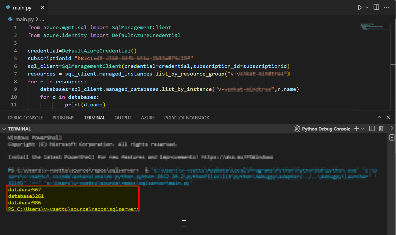Select the TERMINAL panel tab
Viewport: 396px width, 235px height.
coord(94,118)
